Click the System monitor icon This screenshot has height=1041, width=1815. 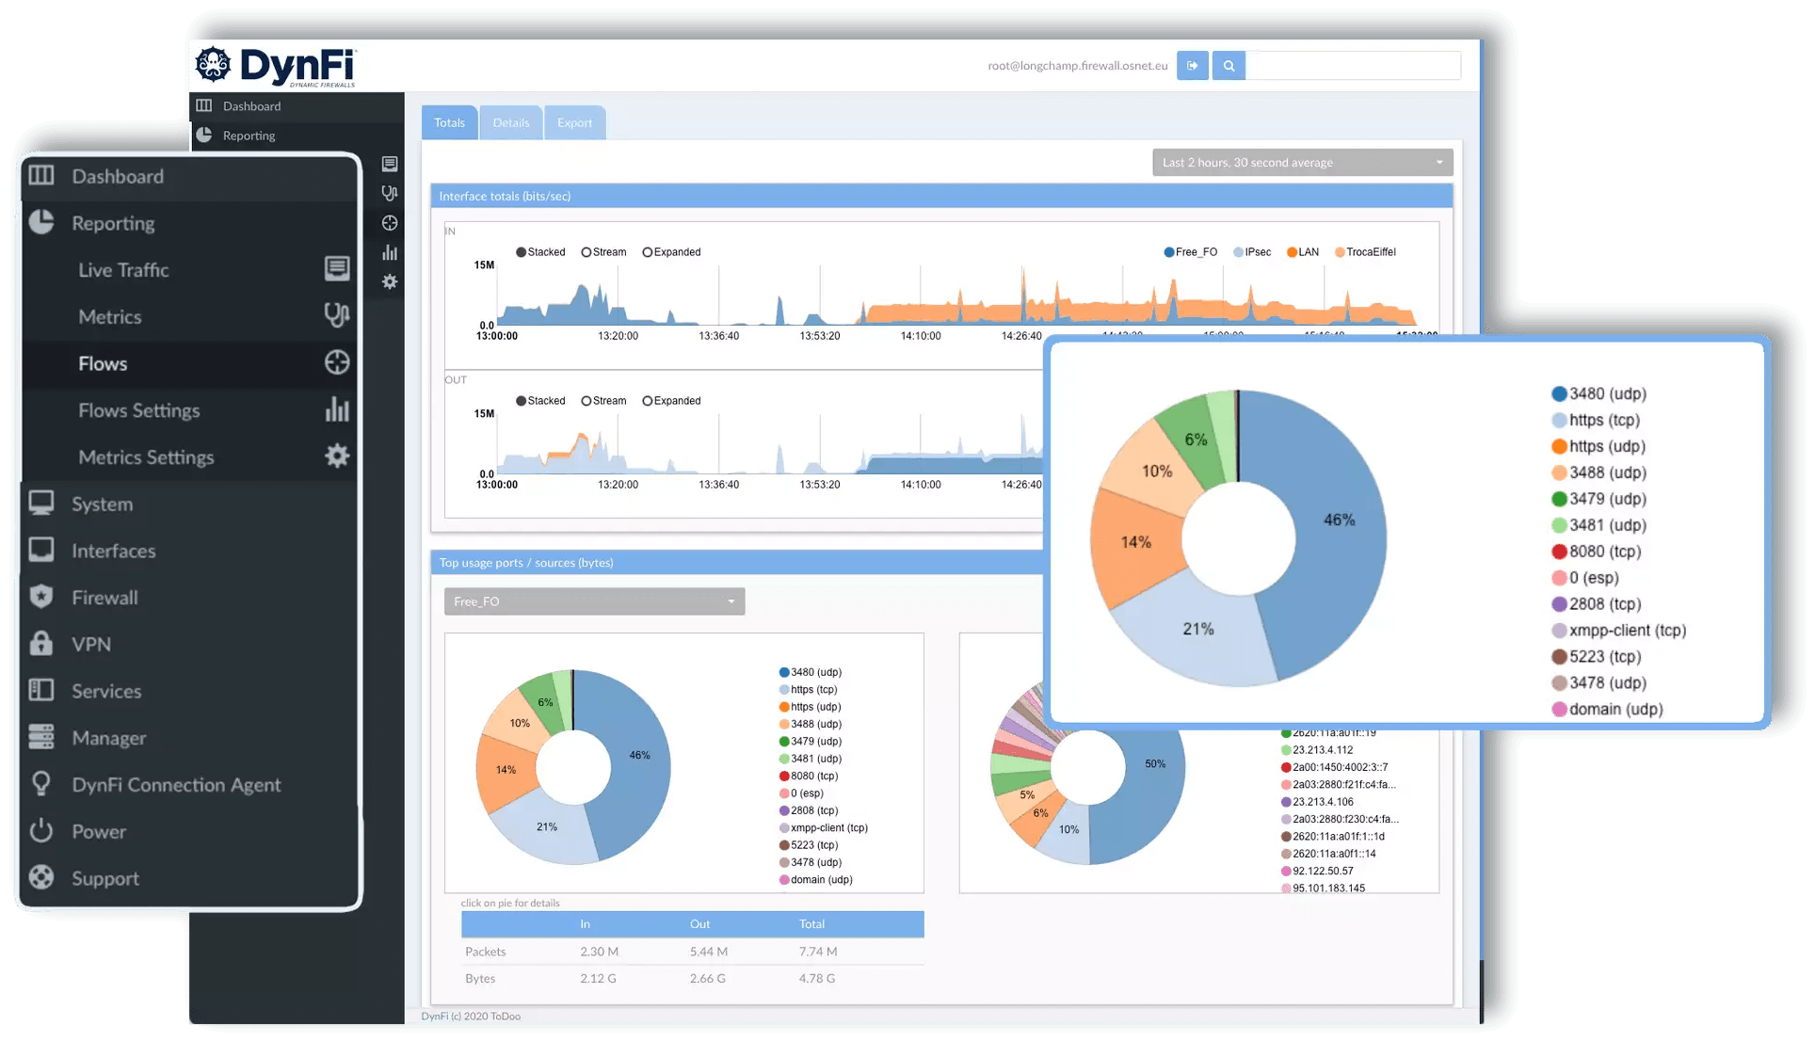tap(41, 504)
